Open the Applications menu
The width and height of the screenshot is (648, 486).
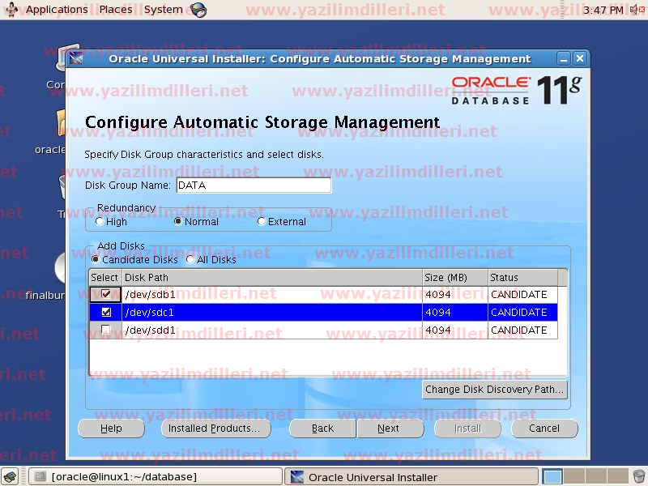point(56,10)
